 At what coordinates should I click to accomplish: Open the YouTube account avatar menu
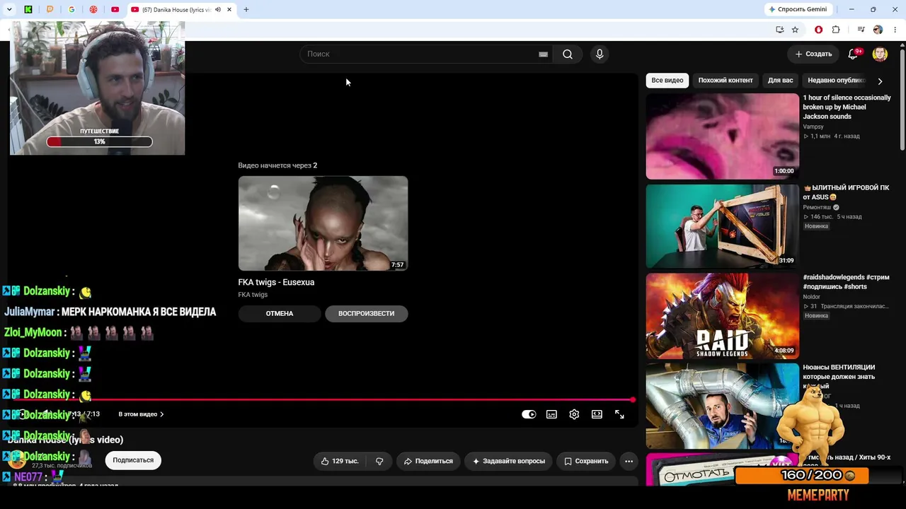[880, 54]
